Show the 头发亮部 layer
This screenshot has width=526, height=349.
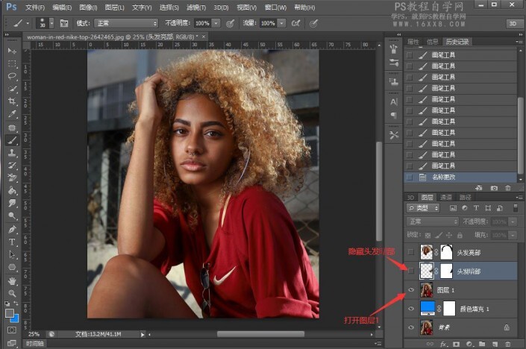[x=410, y=254]
